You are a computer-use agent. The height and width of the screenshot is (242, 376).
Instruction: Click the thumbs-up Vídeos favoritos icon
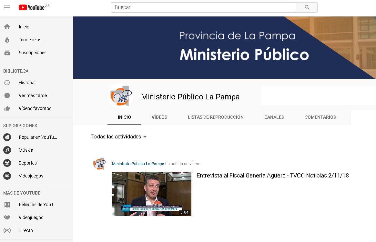click(x=7, y=108)
